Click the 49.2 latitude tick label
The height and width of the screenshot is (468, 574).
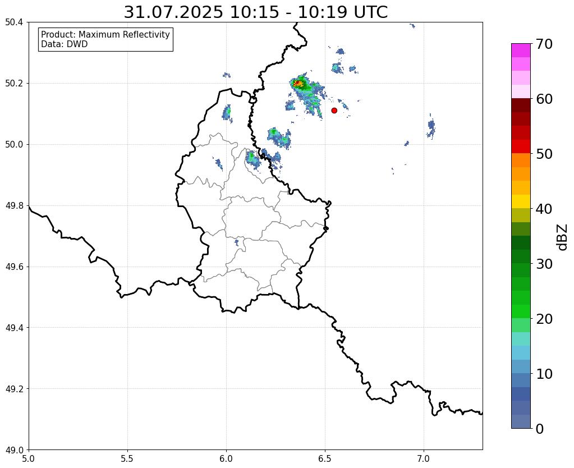click(14, 388)
